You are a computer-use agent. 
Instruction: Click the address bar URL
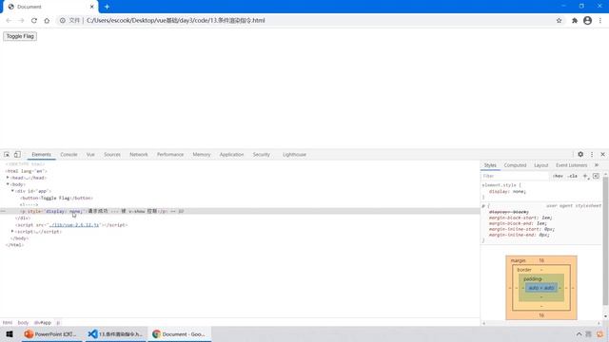tap(175, 20)
